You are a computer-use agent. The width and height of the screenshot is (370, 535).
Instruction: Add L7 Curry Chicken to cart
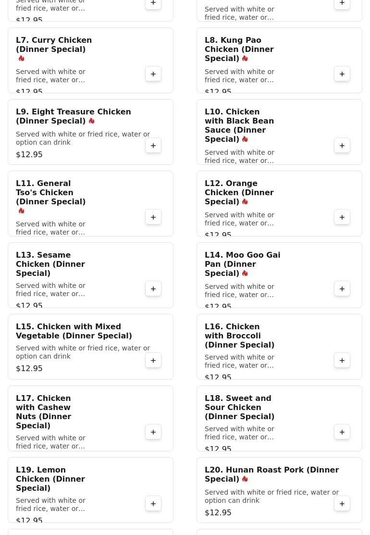(153, 74)
